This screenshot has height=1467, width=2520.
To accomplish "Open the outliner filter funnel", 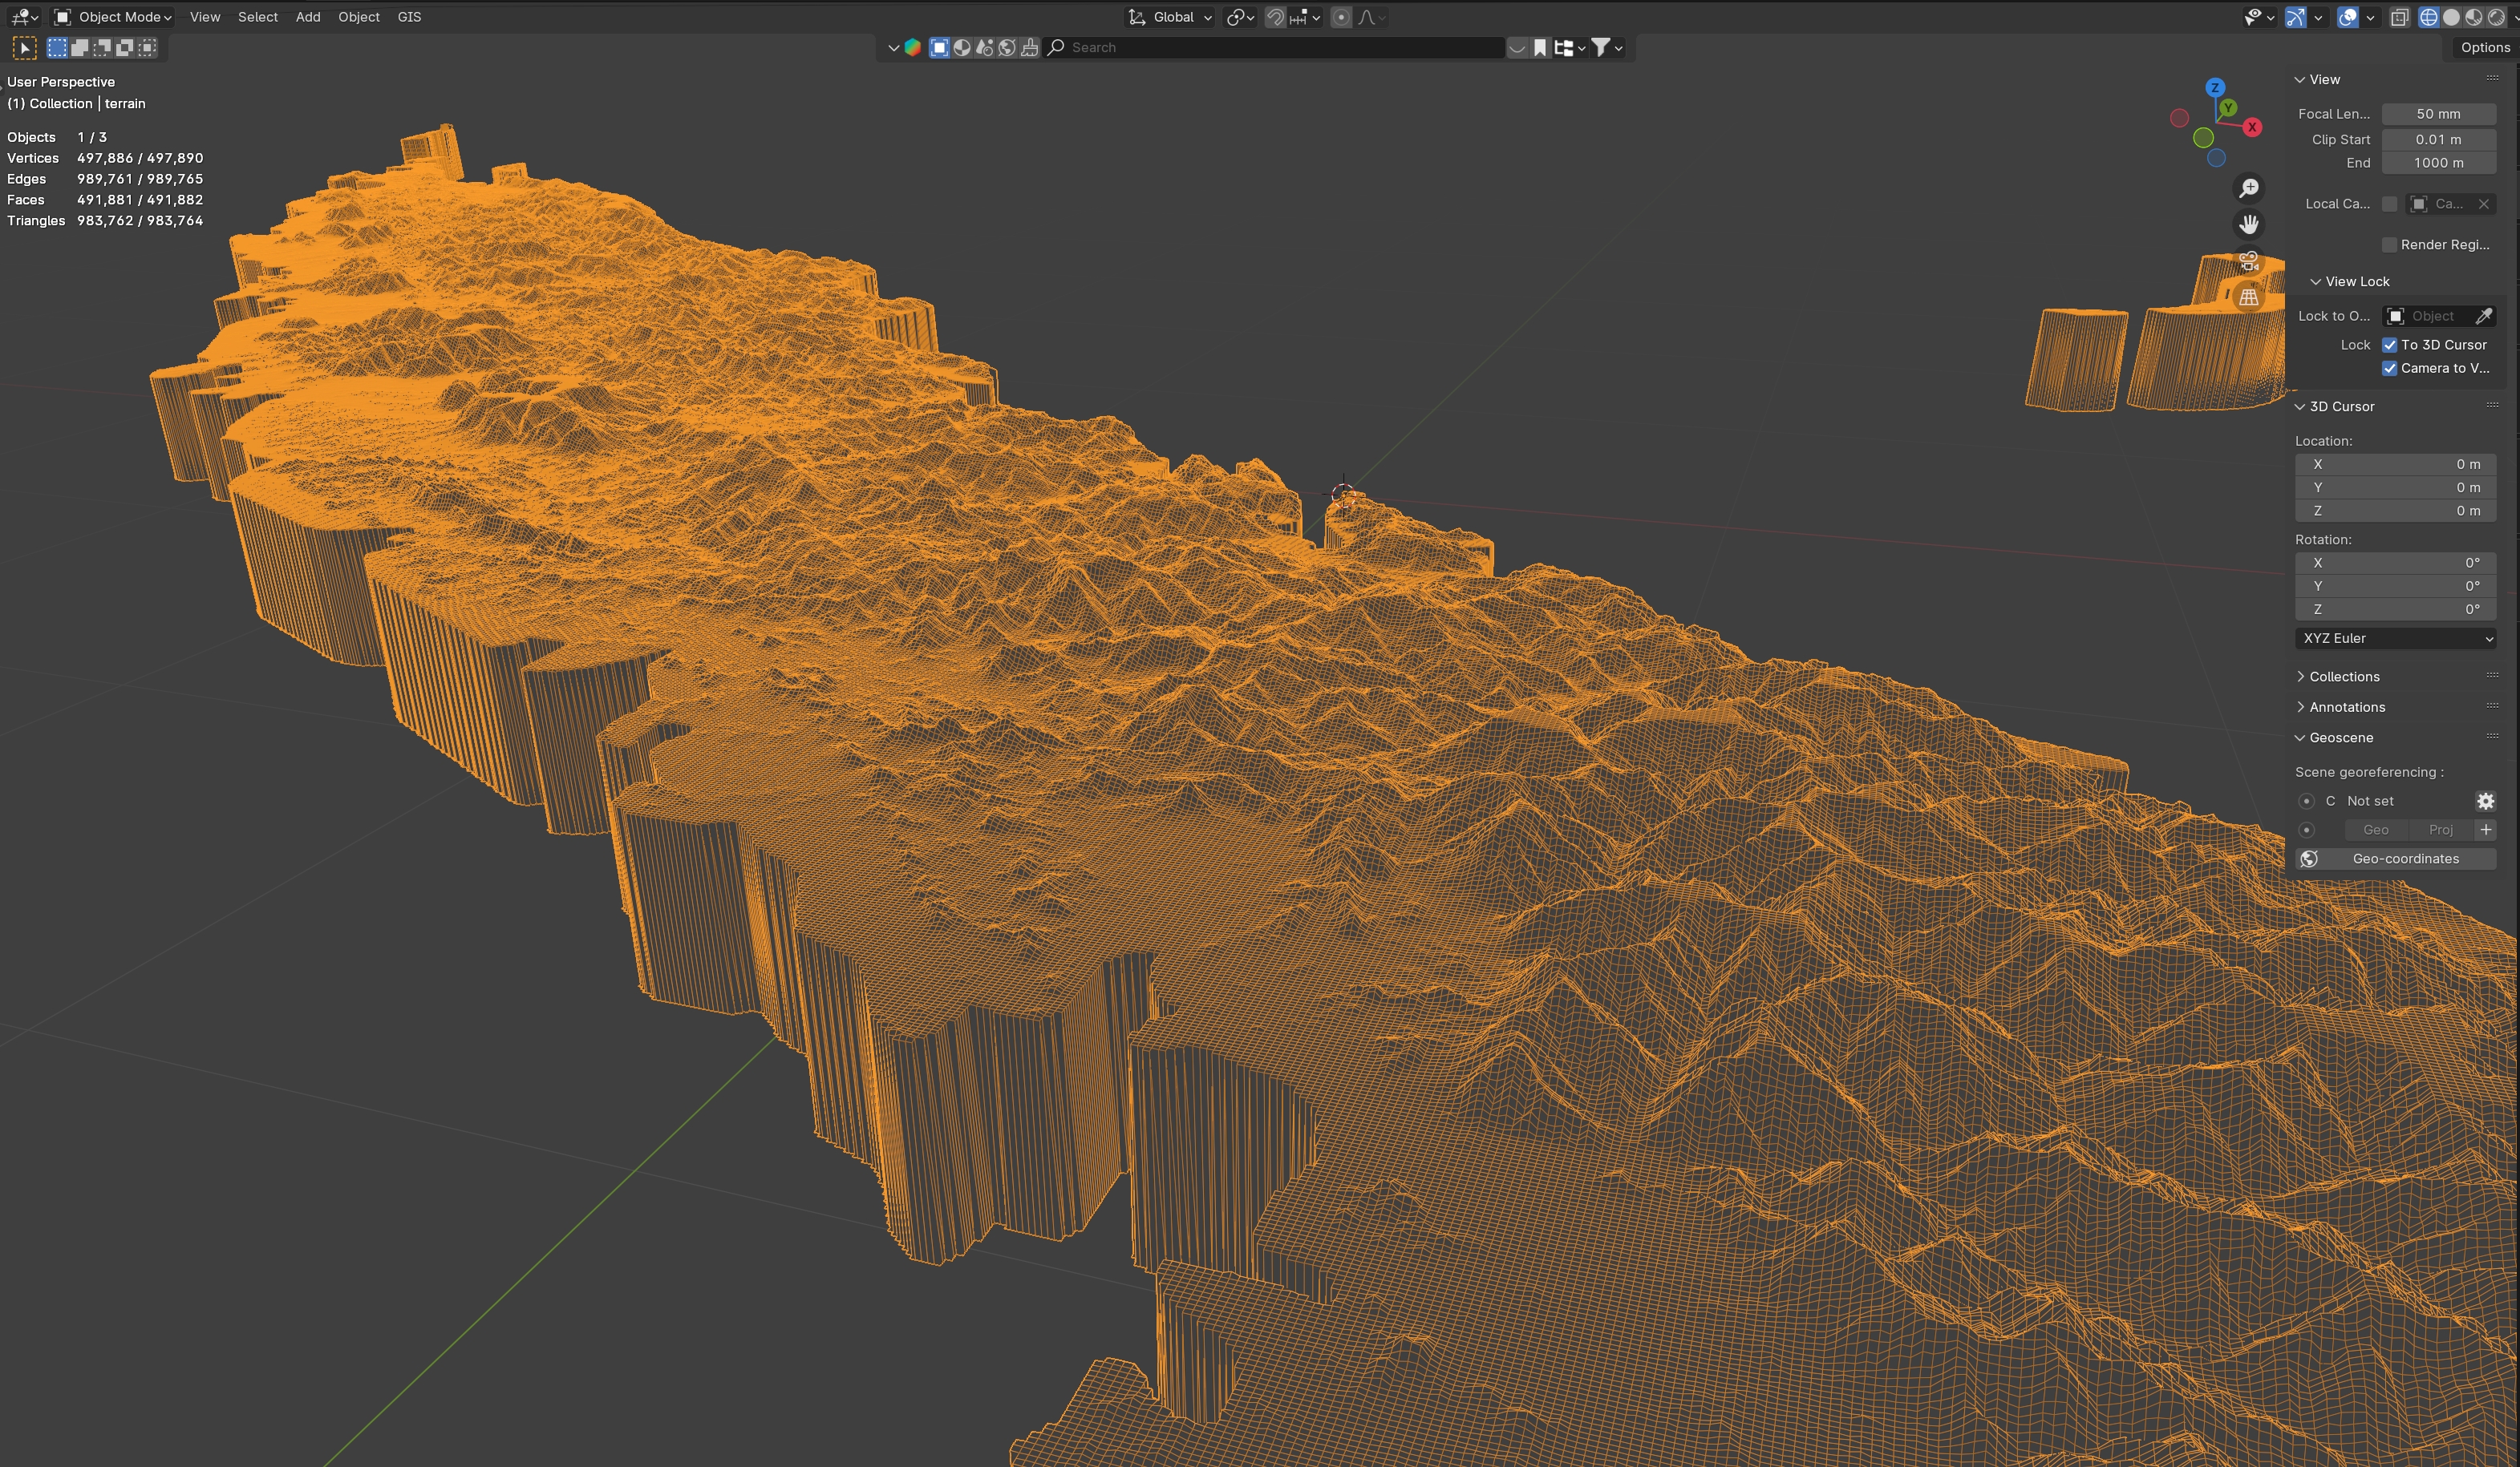I will [1600, 47].
